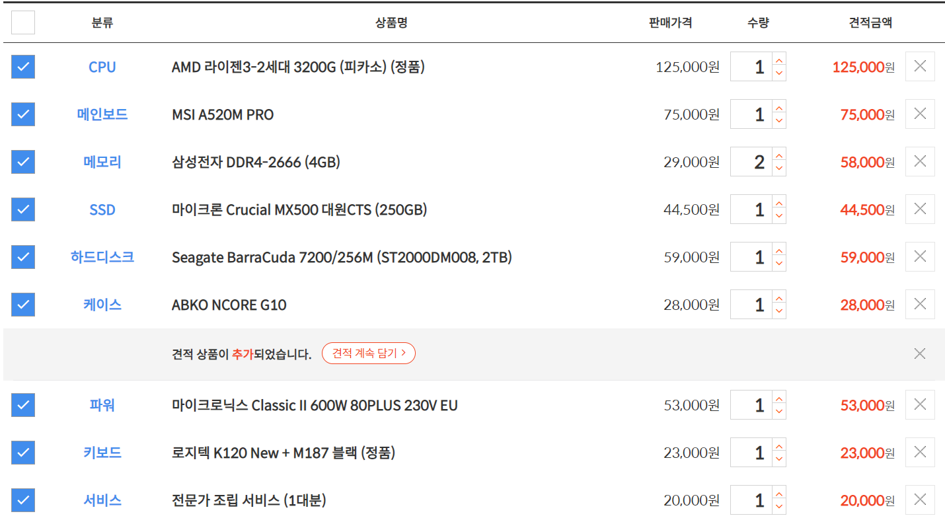
Task: Increase 파워 quantity with up arrow
Action: point(779,398)
